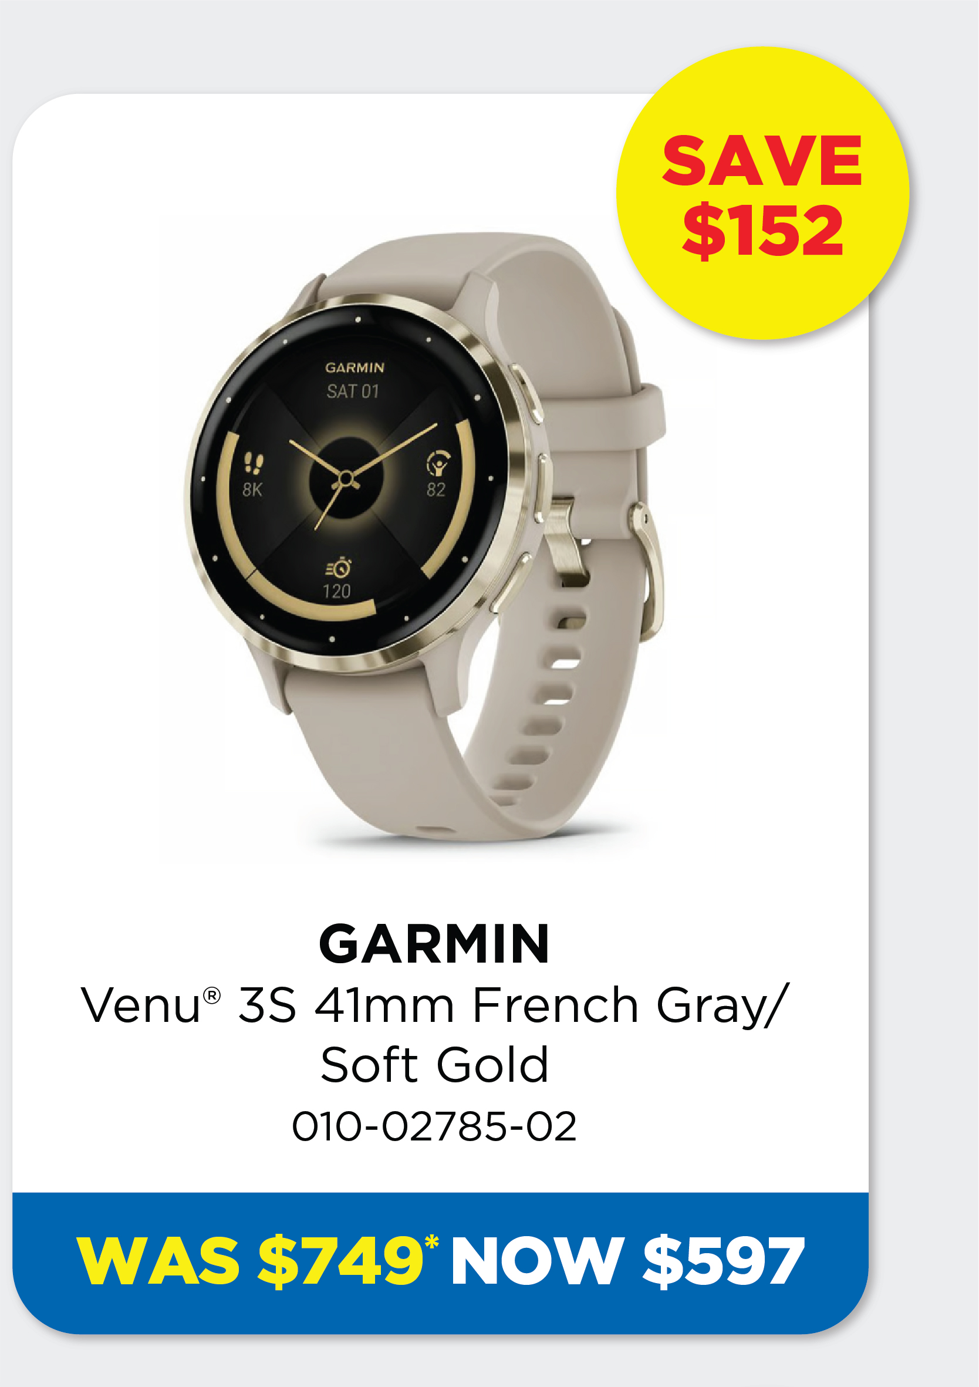
Task: Click the model number 010-02785-02
Action: point(434,1126)
